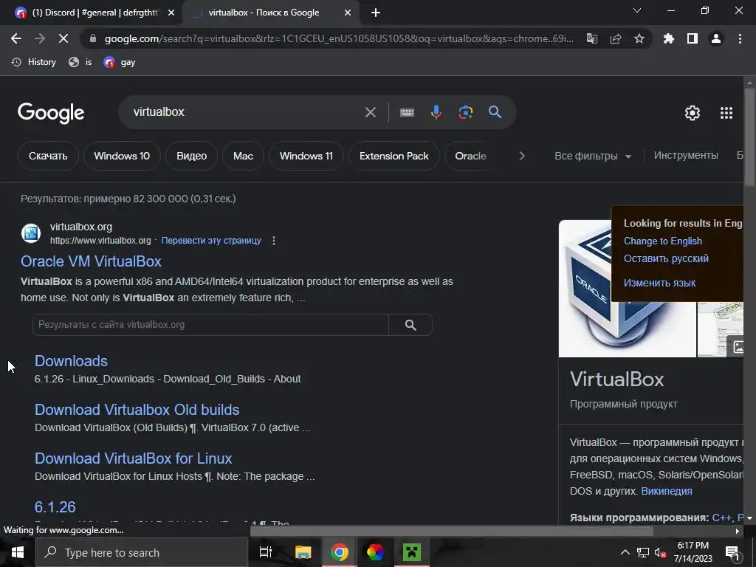Viewport: 756px width, 567px height.
Task: Open the Chrome extensions puzzle icon
Action: point(669,38)
